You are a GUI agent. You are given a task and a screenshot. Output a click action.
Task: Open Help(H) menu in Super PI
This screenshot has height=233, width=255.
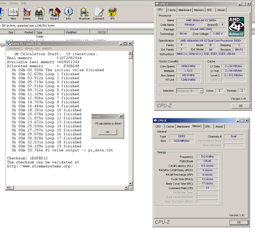(x=47, y=48)
